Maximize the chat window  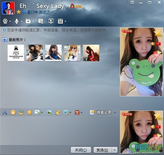pyautogui.click(x=149, y=2)
